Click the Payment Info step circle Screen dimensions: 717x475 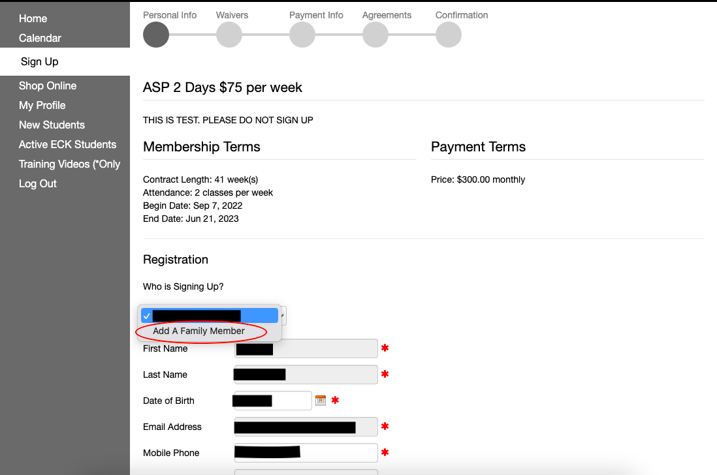(302, 35)
